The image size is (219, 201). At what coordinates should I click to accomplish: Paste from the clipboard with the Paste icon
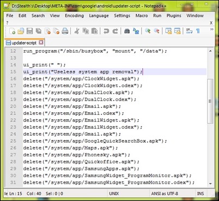[94, 31]
